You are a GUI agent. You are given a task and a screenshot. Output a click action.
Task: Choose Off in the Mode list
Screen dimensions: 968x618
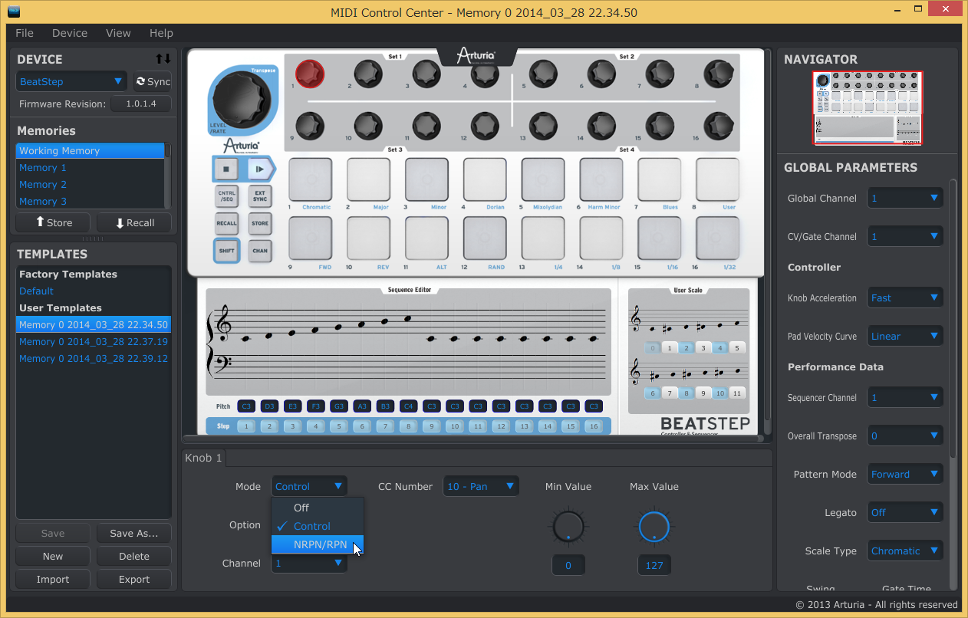coord(318,508)
